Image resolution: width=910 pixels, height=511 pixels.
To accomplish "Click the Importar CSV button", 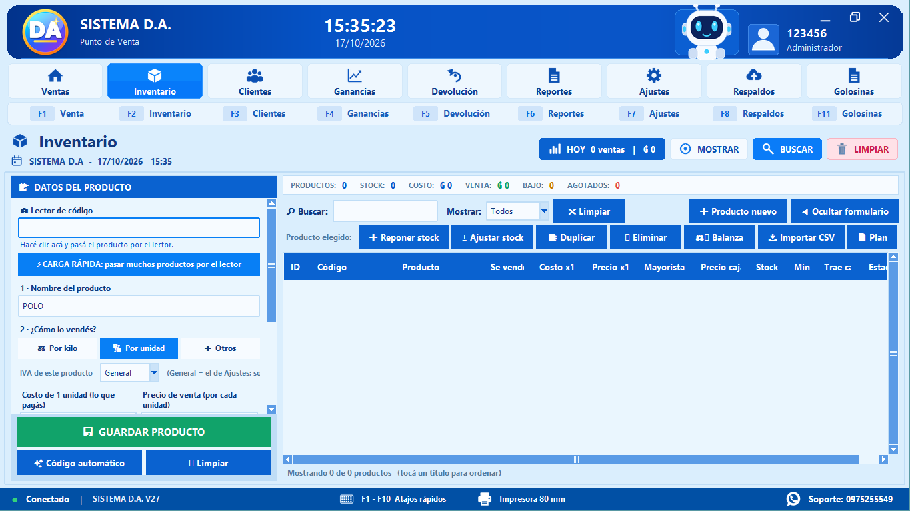I will click(x=801, y=237).
